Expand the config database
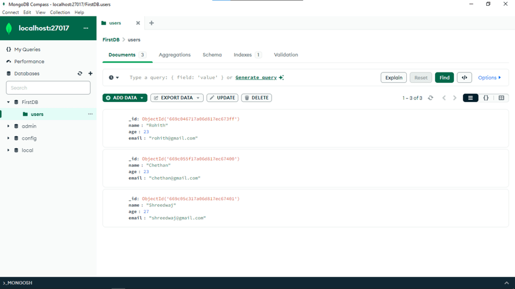The image size is (515, 289). tap(8, 138)
